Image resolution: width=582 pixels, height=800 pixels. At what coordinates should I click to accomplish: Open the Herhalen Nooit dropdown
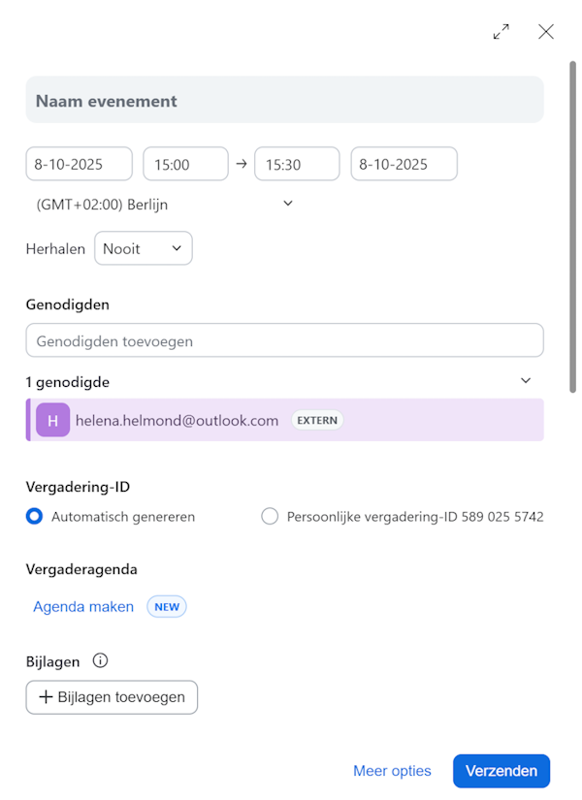click(x=144, y=248)
